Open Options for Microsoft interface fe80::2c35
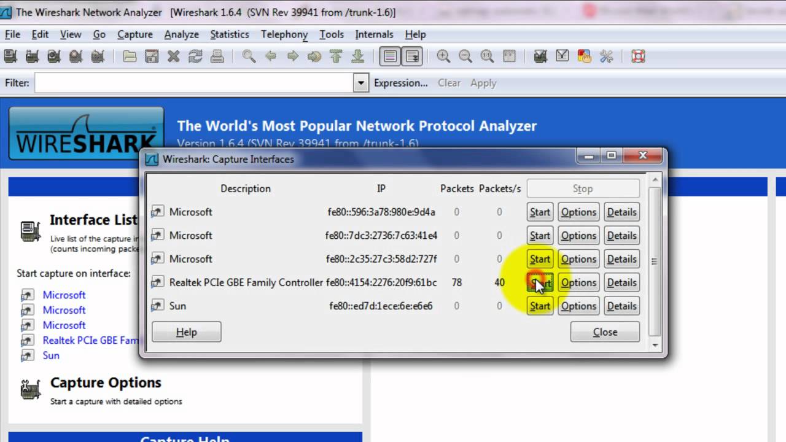Image resolution: width=786 pixels, height=442 pixels. [578, 258]
